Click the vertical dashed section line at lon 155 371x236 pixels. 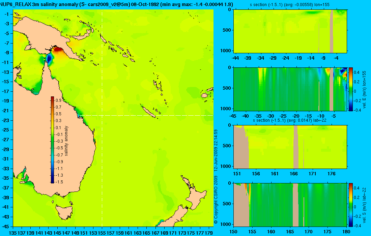(x=102, y=118)
